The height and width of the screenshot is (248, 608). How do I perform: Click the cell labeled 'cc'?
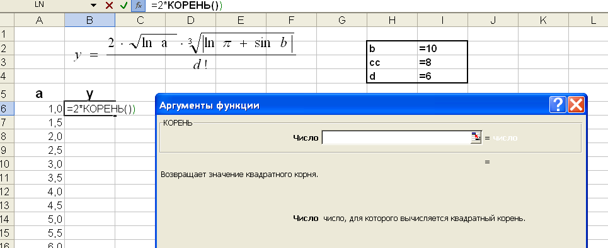(393, 62)
